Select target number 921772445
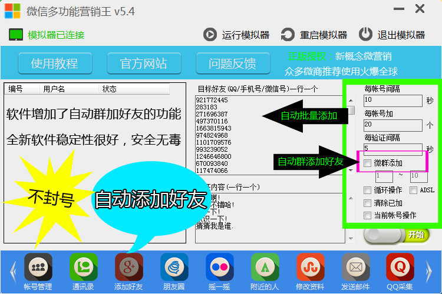The image size is (442, 294). pyautogui.click(x=212, y=100)
